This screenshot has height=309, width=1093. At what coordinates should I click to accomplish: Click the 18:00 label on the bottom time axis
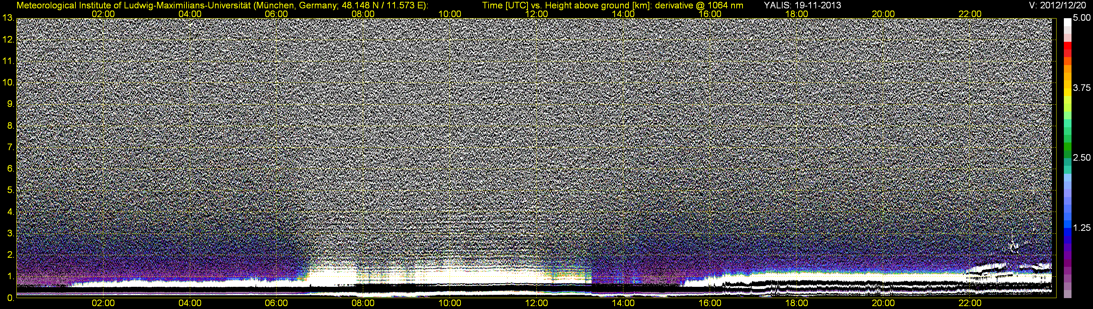tap(796, 304)
